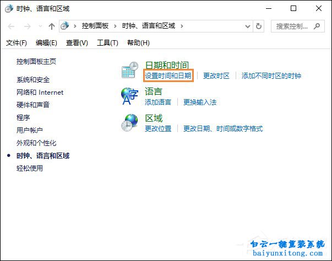Image resolution: width=332 pixels, height=261 pixels.
Task: Click 更改位置 link
Action: pyautogui.click(x=158, y=128)
